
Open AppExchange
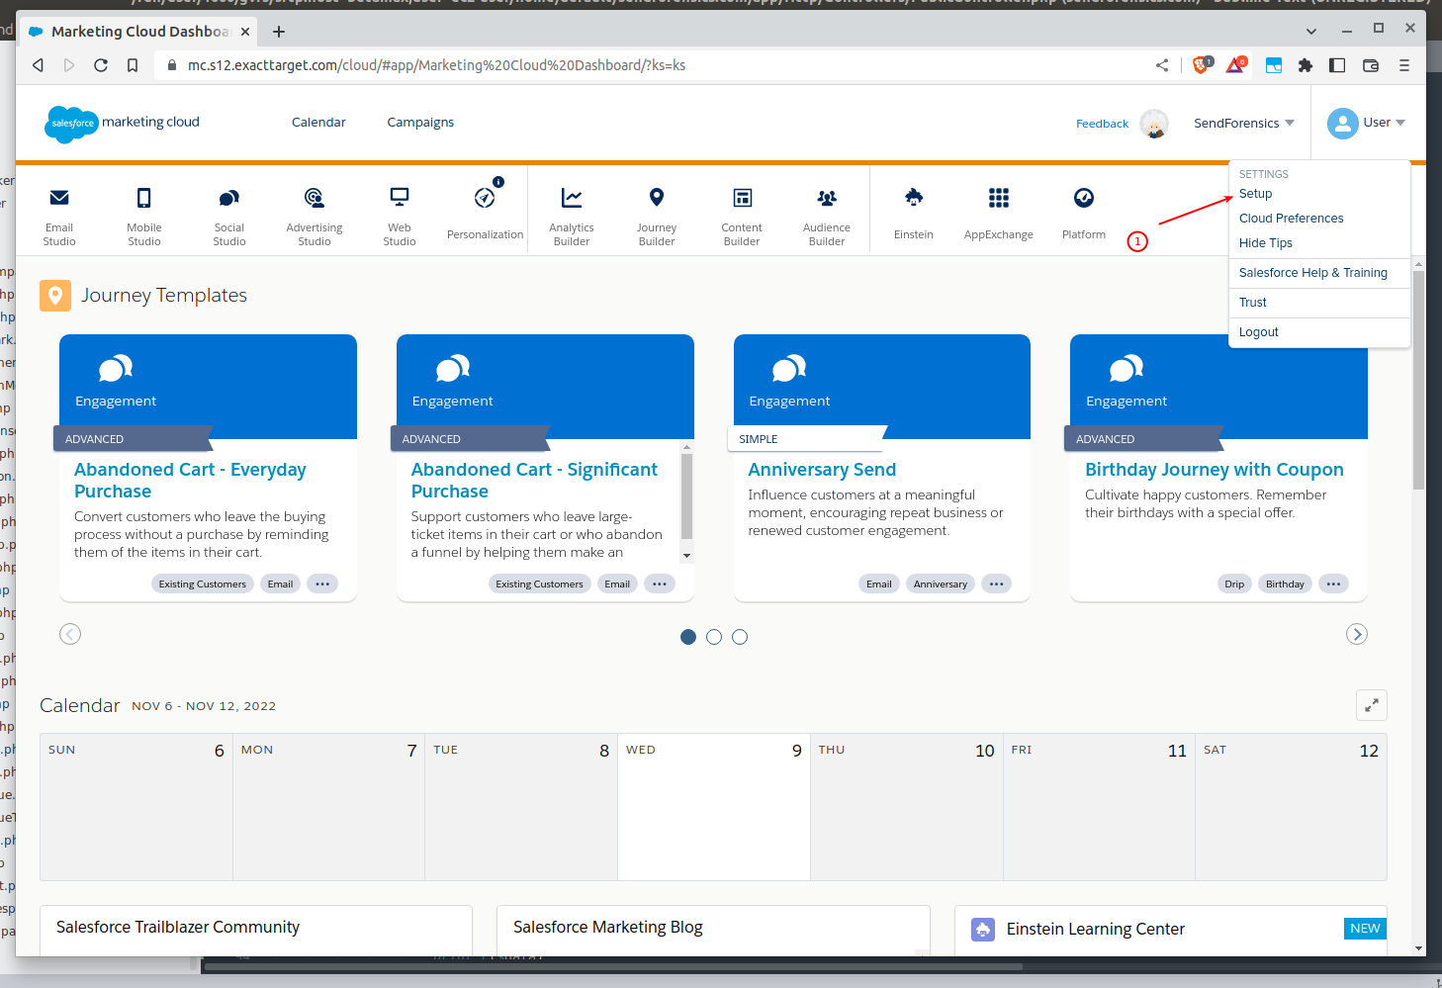coord(999,212)
